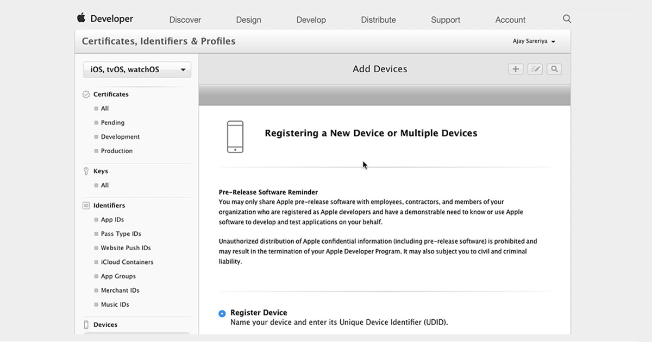Screen dimensions: 652x342
Task: Select Production under Certificates
Action: (117, 151)
